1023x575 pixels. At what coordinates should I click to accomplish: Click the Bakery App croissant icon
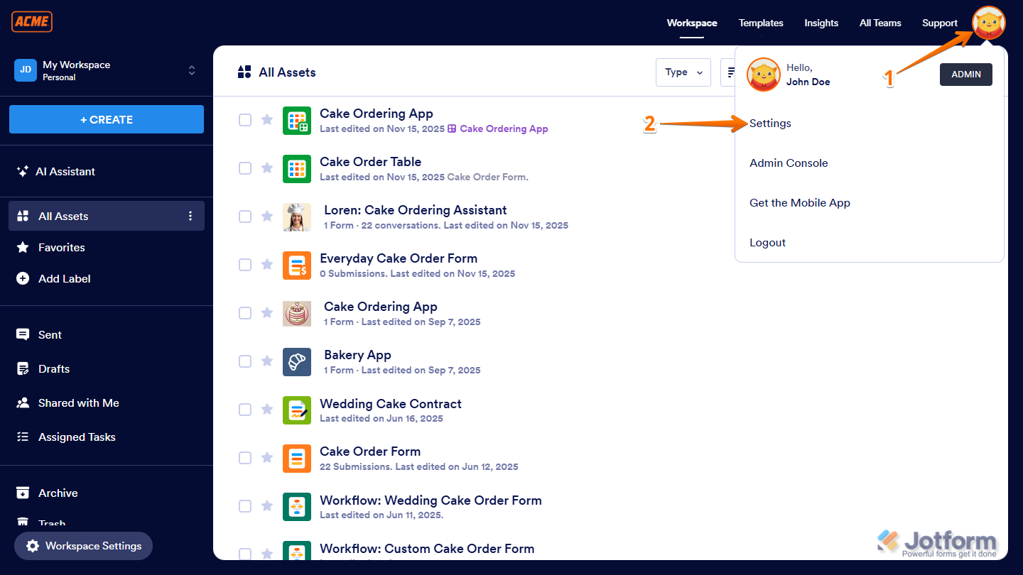point(297,362)
